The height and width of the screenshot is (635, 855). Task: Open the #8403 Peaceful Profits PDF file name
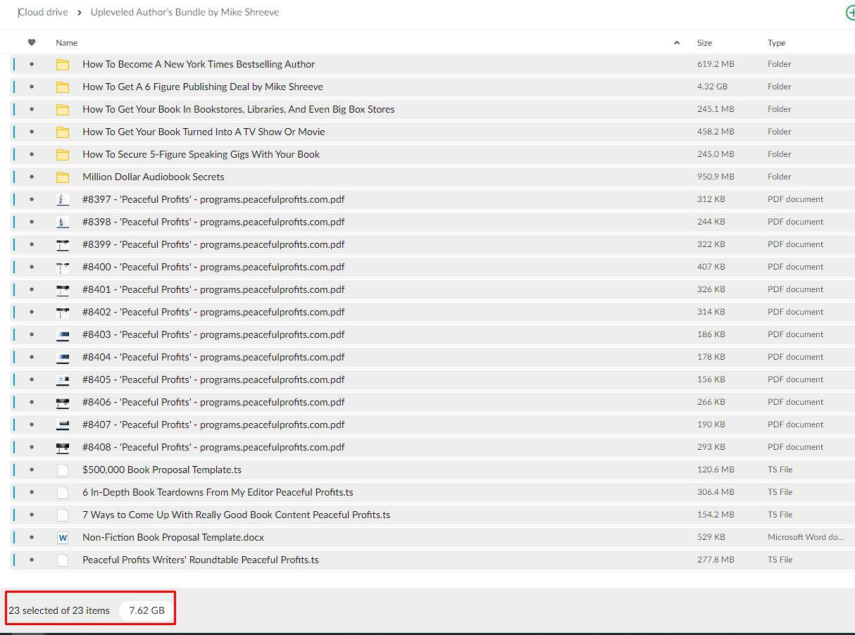pos(213,334)
